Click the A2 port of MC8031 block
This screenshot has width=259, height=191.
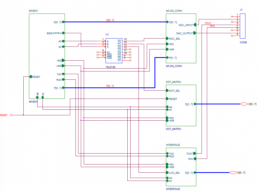[63, 41]
